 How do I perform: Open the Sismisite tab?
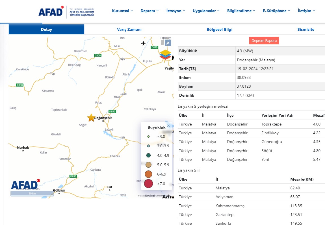[305, 29]
